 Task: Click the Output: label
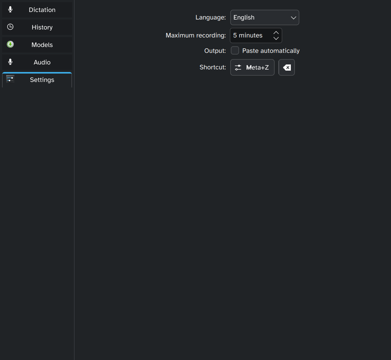point(215,51)
